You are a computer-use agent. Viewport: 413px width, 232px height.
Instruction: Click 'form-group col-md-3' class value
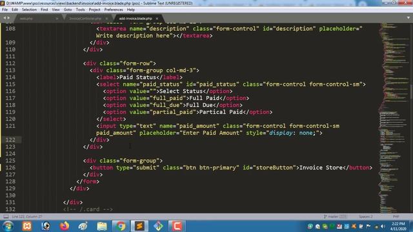[x=161, y=70]
